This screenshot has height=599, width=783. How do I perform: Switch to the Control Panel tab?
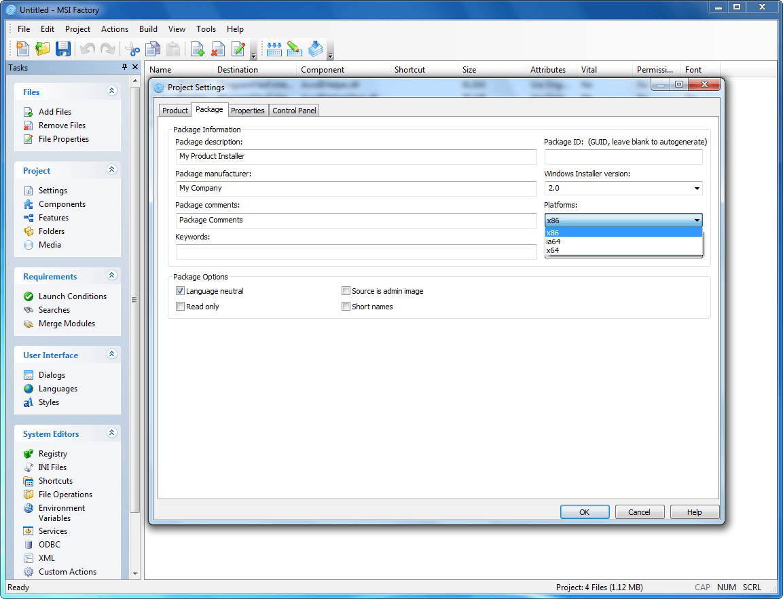[x=294, y=111]
